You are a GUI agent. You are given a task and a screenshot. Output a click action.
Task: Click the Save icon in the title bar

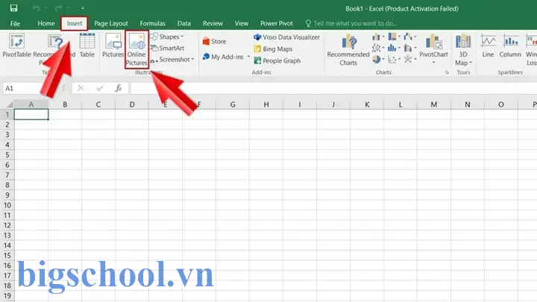coord(13,8)
